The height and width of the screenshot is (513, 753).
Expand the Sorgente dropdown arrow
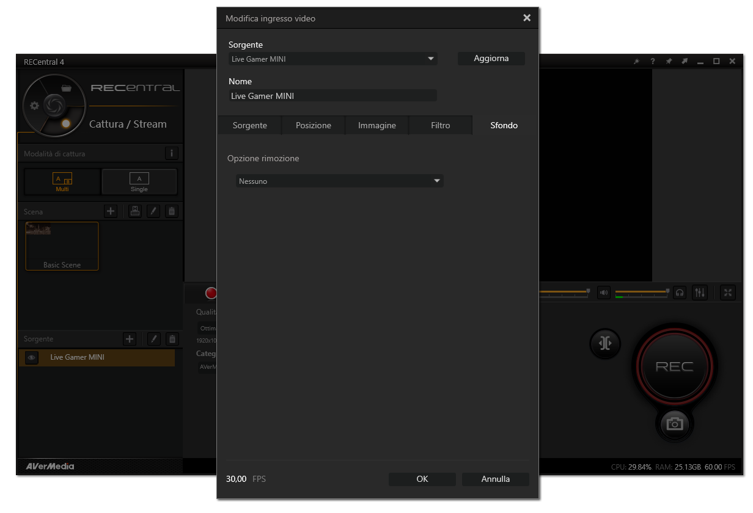431,59
